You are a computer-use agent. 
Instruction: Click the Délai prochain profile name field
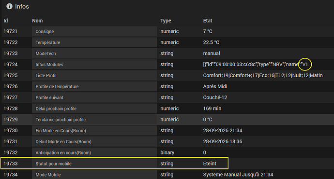pyautogui.click(x=94, y=109)
